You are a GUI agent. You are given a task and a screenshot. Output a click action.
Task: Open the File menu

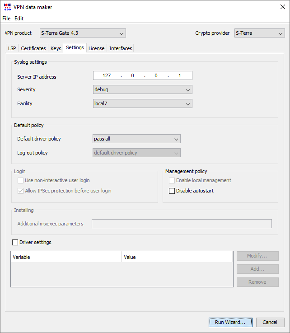[x=6, y=19]
